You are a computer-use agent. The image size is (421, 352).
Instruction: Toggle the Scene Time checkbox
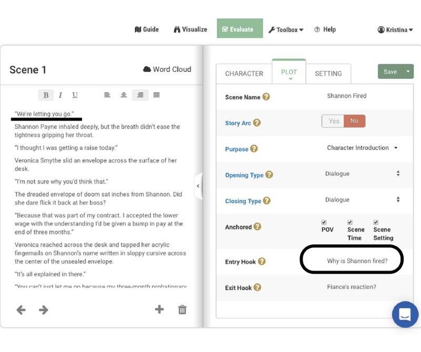(x=350, y=222)
